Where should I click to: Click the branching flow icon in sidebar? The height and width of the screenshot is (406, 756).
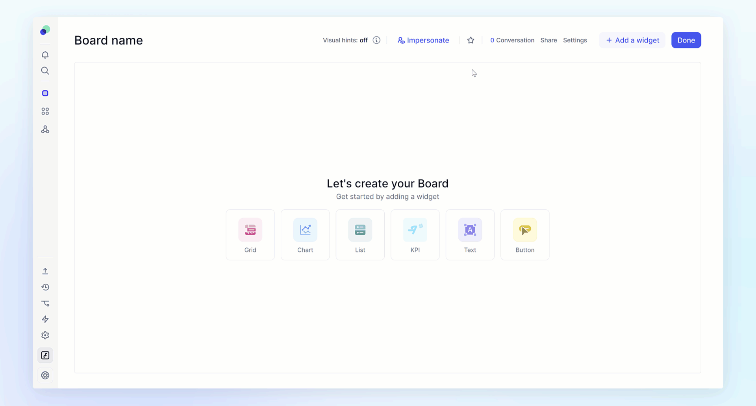[45, 303]
